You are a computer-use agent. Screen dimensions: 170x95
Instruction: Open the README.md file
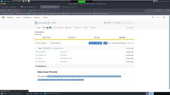[42, 52]
